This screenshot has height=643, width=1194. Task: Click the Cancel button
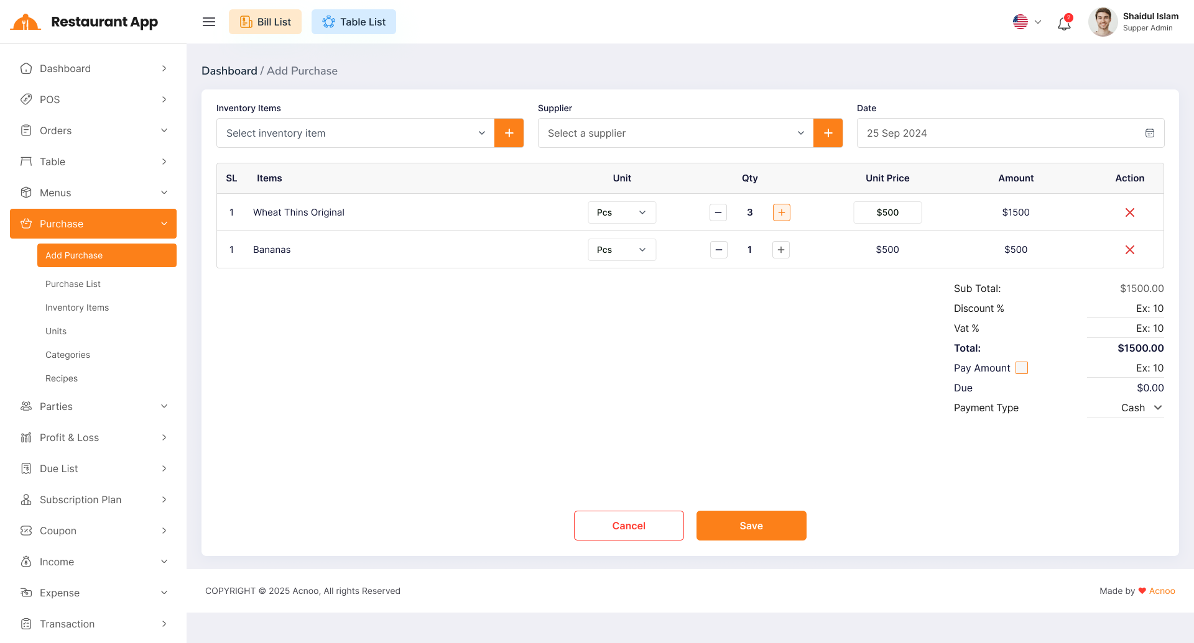click(x=629, y=526)
